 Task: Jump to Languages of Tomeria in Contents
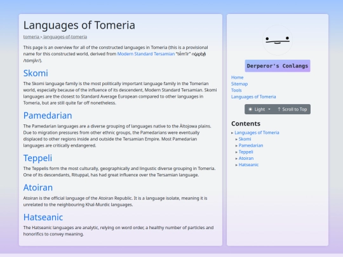pyautogui.click(x=257, y=133)
